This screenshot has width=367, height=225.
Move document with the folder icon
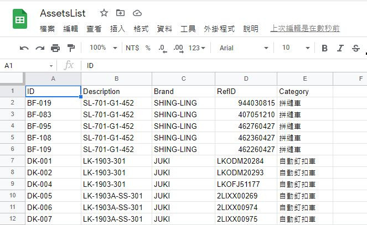pyautogui.click(x=120, y=13)
